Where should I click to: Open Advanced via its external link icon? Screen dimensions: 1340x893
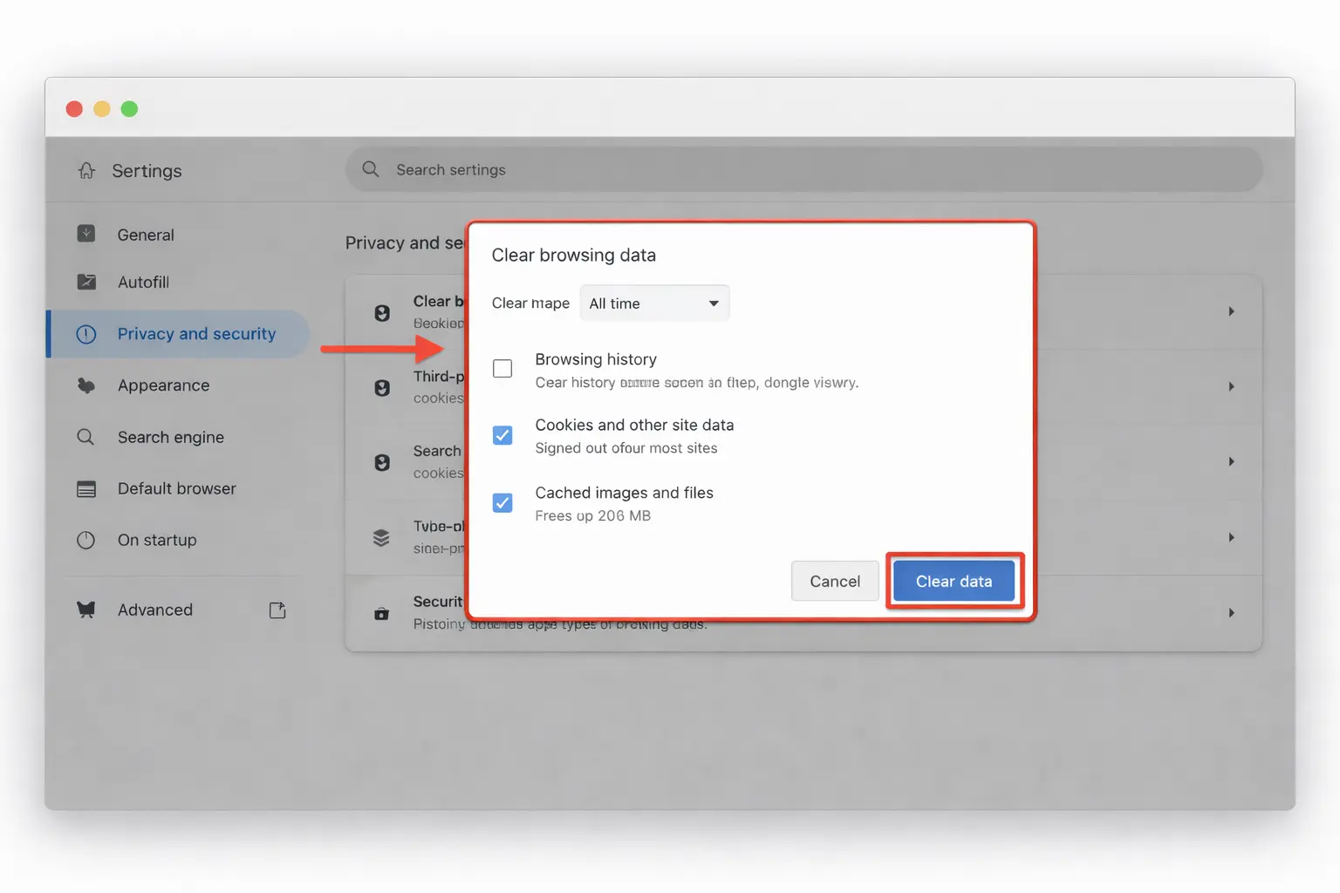click(277, 610)
